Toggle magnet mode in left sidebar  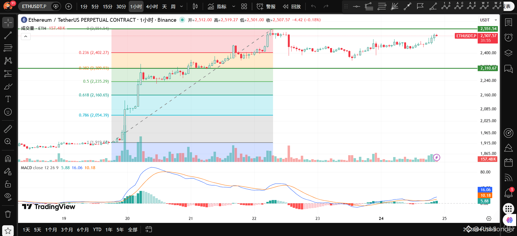click(x=8, y=159)
